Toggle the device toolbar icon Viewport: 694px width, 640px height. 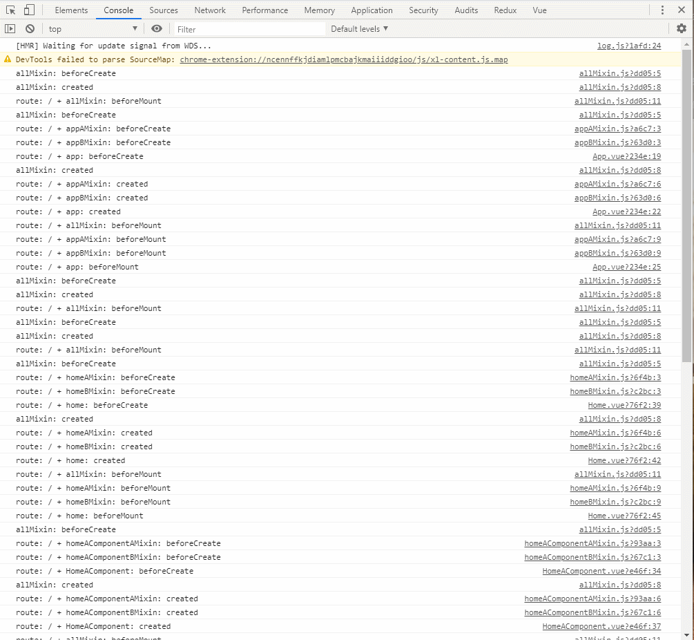29,10
